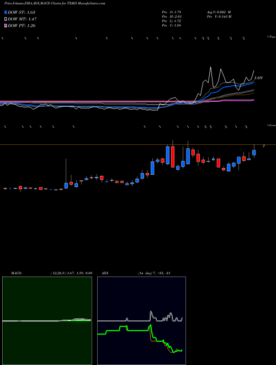Click the blue DOW ST legend swatch
Screen dimensions: 276x365
(6, 12)
